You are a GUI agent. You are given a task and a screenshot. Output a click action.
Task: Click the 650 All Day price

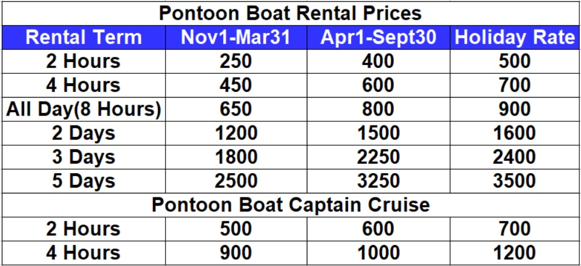click(236, 109)
